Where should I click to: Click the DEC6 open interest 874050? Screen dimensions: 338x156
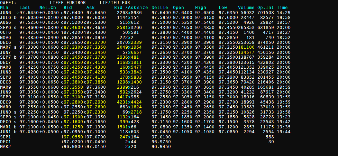(x=266, y=42)
